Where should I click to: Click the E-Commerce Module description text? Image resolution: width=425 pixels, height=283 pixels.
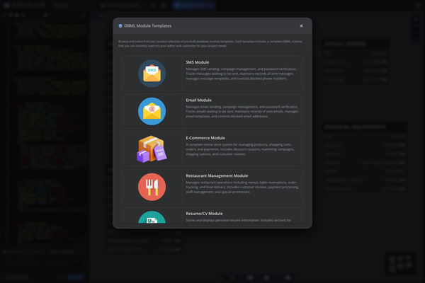(240, 149)
